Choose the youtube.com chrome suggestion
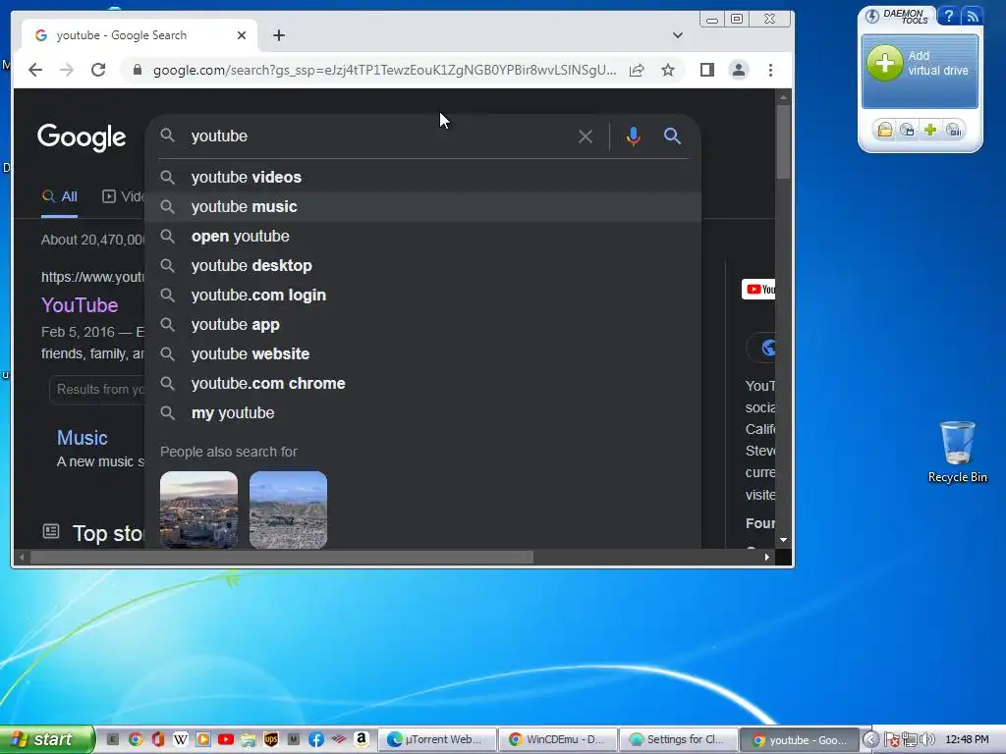This screenshot has width=1006, height=754. coord(422,384)
